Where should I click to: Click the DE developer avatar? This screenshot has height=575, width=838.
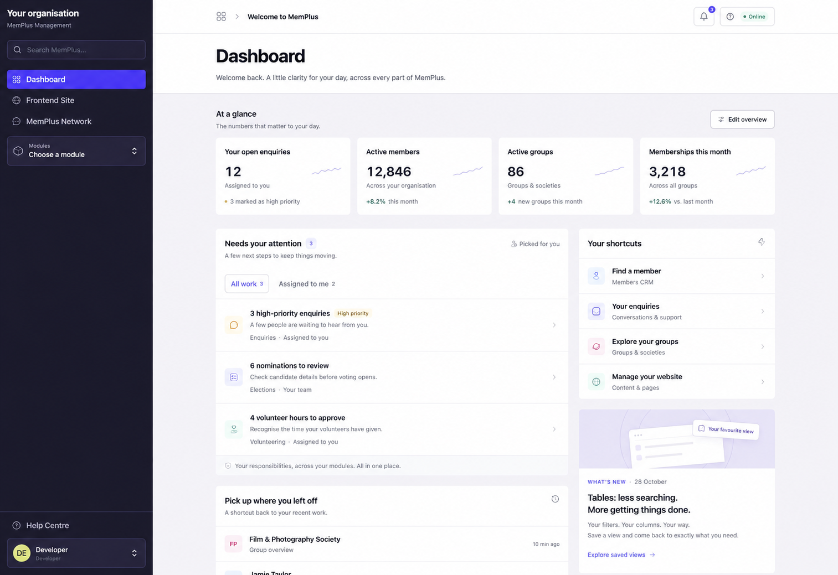click(x=22, y=553)
